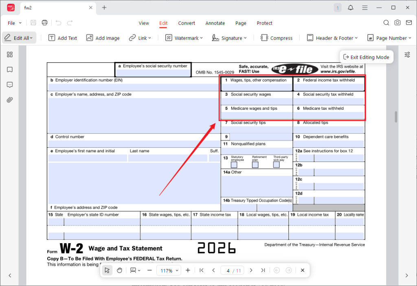Open notifications bell
The width and height of the screenshot is (417, 286).
point(351,8)
